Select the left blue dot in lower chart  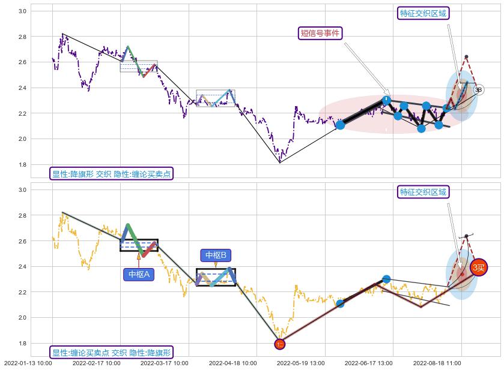point(340,303)
